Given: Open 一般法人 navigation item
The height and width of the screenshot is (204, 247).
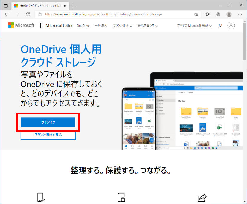Looking at the screenshot, I should click(101, 26).
